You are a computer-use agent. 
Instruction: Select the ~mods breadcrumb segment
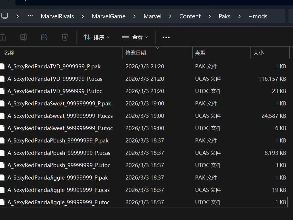[258, 16]
